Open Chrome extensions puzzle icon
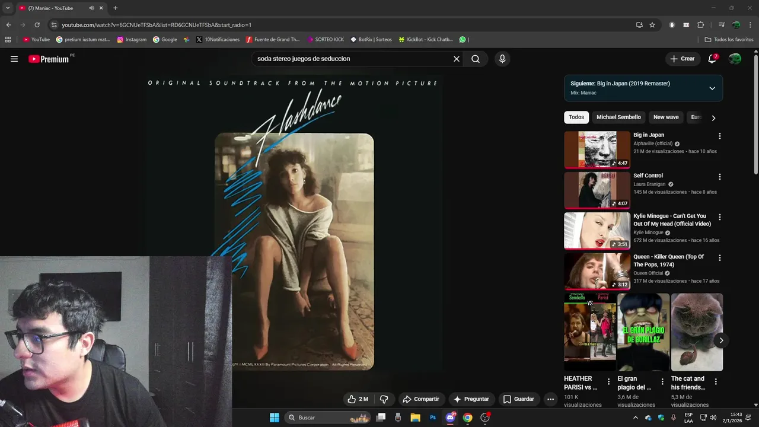759x427 pixels. pos(700,25)
